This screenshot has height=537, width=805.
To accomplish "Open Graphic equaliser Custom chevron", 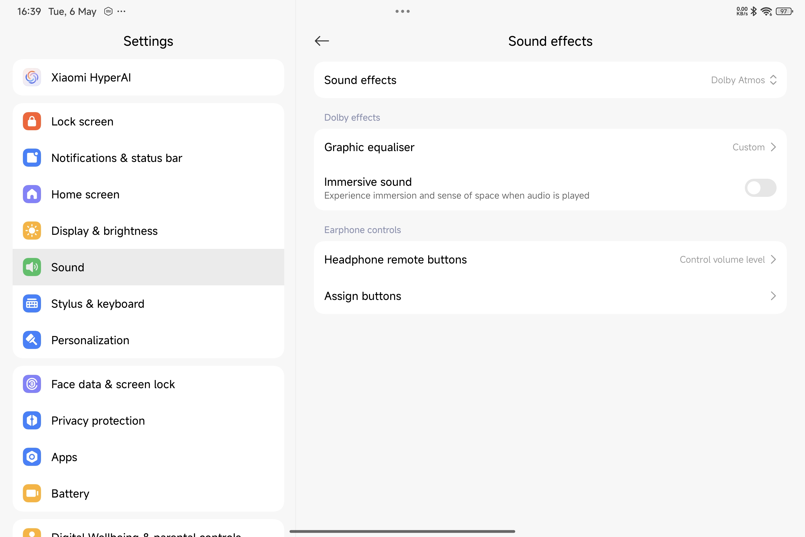I will (773, 147).
